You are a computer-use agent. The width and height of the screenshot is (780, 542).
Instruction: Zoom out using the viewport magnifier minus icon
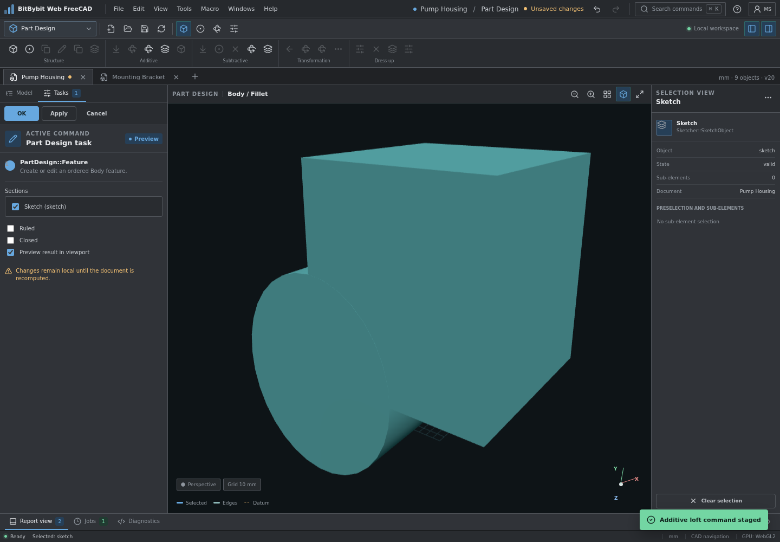pos(575,94)
